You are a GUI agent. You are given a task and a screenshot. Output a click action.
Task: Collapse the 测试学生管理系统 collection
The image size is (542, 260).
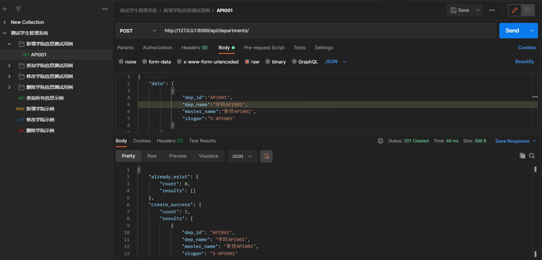click(x=5, y=33)
